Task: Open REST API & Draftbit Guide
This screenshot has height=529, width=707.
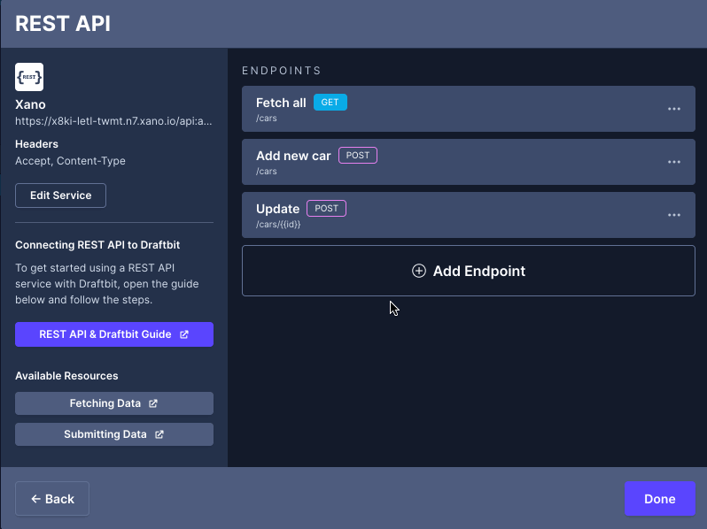Action: (x=114, y=334)
